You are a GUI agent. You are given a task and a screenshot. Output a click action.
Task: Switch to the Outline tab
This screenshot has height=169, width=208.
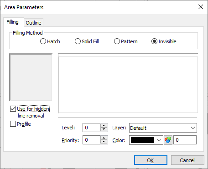(33, 23)
